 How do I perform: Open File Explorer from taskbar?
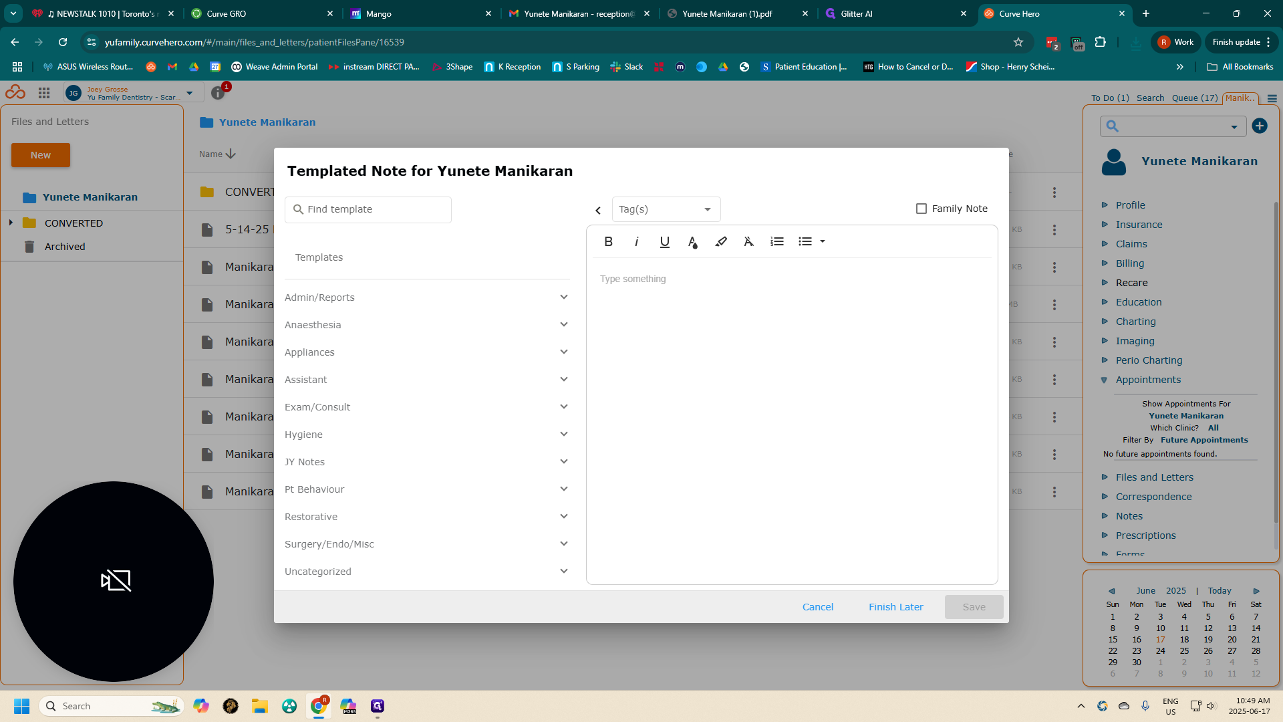pos(260,706)
